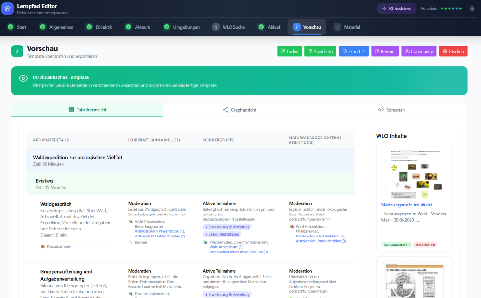Image resolution: width=481 pixels, height=298 pixels.
Task: Click the checkmark icon beside Umgebungen
Action: 167,27
